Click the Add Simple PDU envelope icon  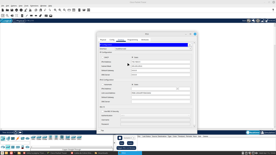(x=46, y=16)
